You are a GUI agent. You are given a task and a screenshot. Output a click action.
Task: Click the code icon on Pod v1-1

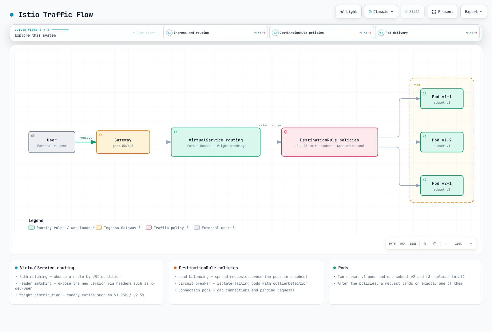point(425,93)
